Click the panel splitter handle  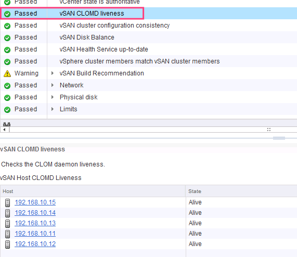[x=279, y=138]
